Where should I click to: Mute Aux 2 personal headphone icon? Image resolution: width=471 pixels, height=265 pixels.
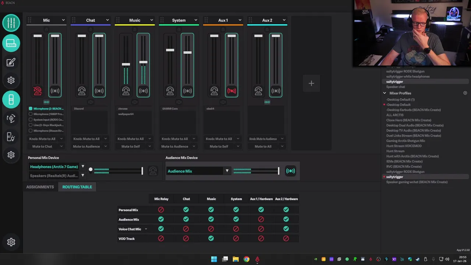coord(258,91)
